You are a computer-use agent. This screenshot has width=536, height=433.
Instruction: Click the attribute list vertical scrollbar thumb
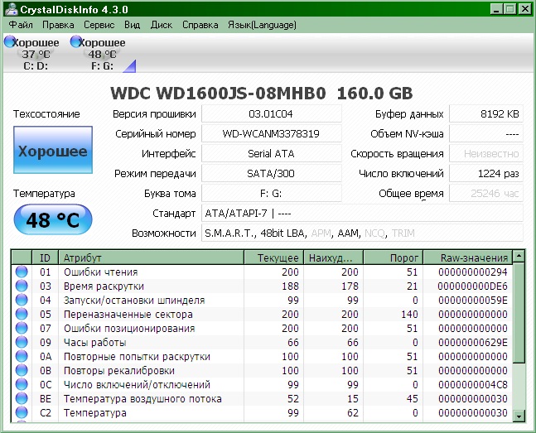pos(519,313)
